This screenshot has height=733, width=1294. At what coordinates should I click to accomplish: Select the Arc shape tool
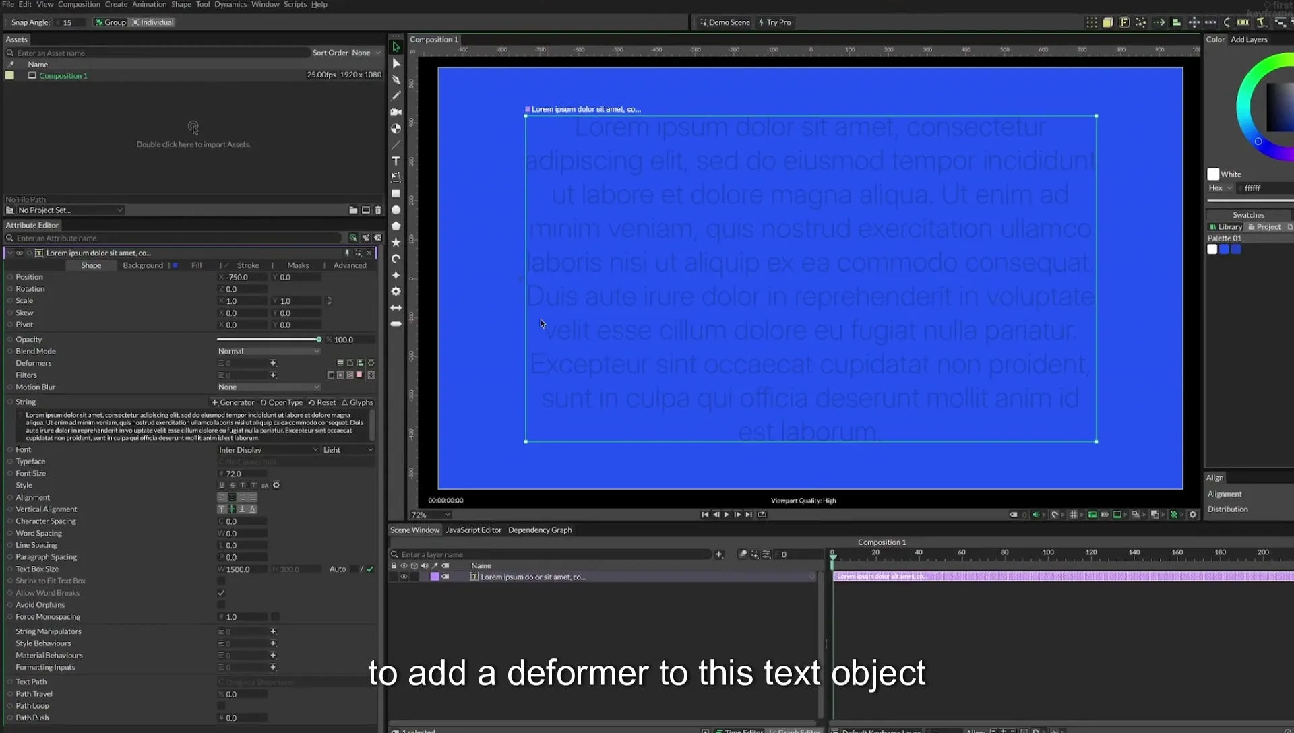click(396, 259)
